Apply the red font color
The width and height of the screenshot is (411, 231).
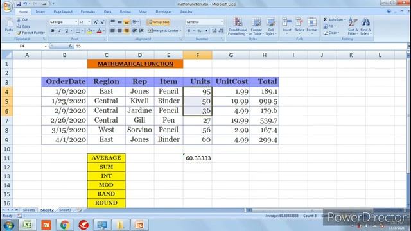99,31
